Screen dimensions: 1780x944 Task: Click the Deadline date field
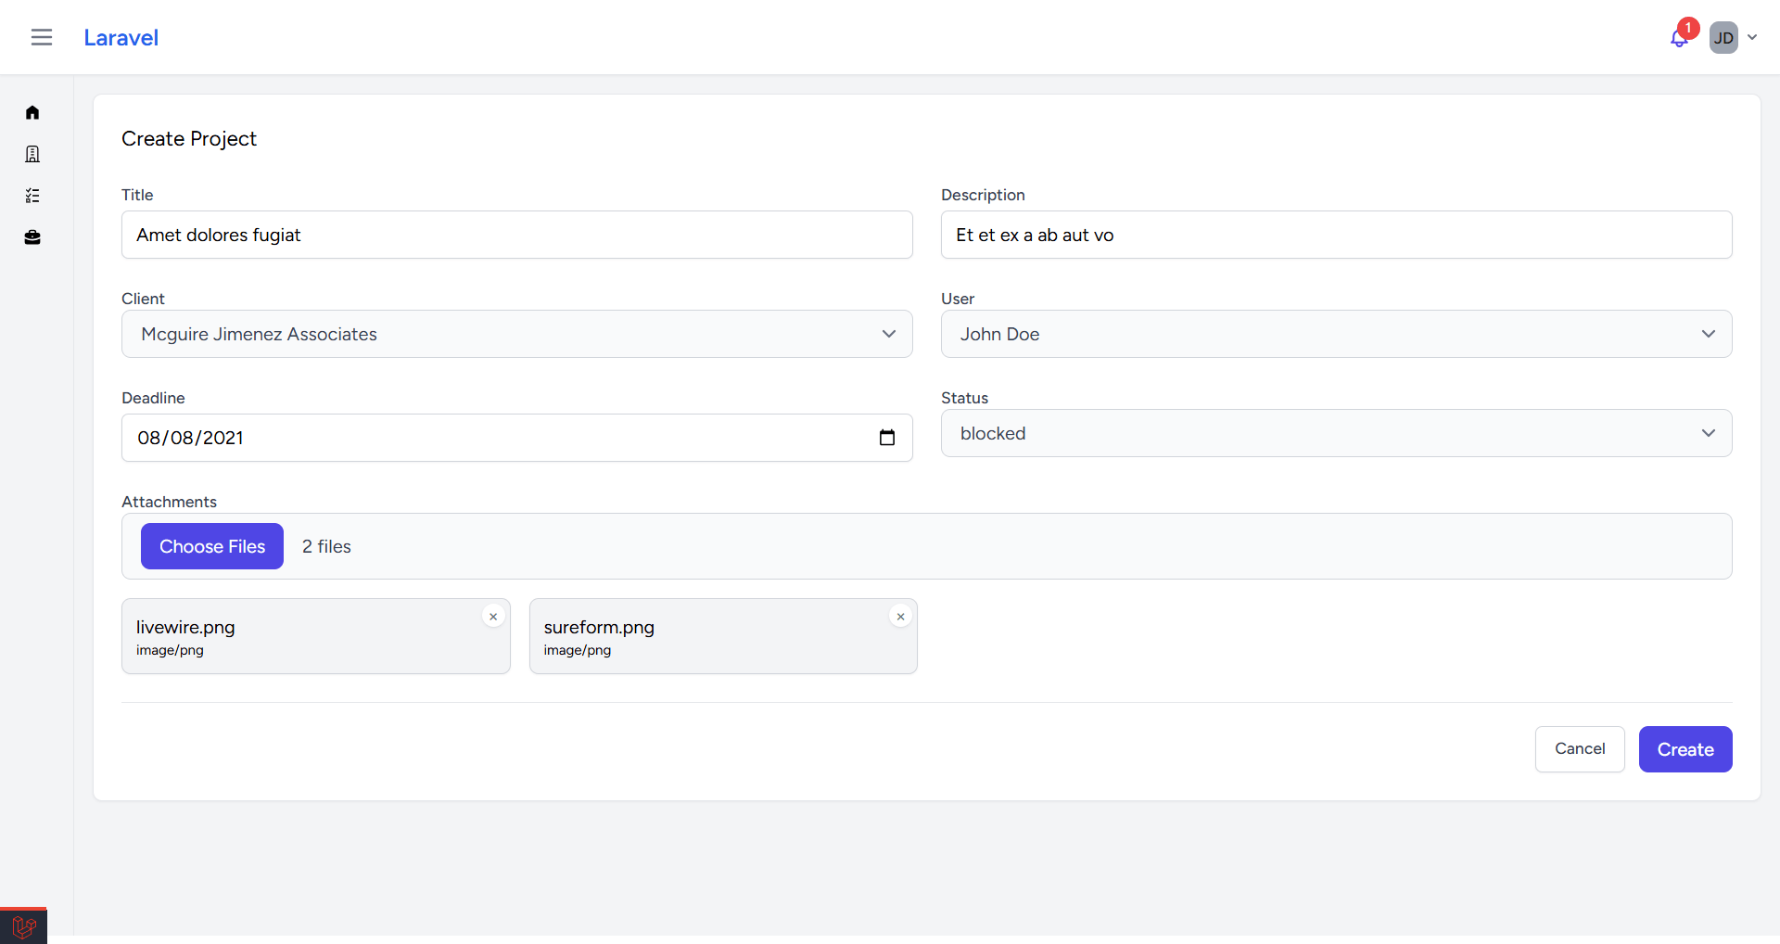[x=517, y=438]
